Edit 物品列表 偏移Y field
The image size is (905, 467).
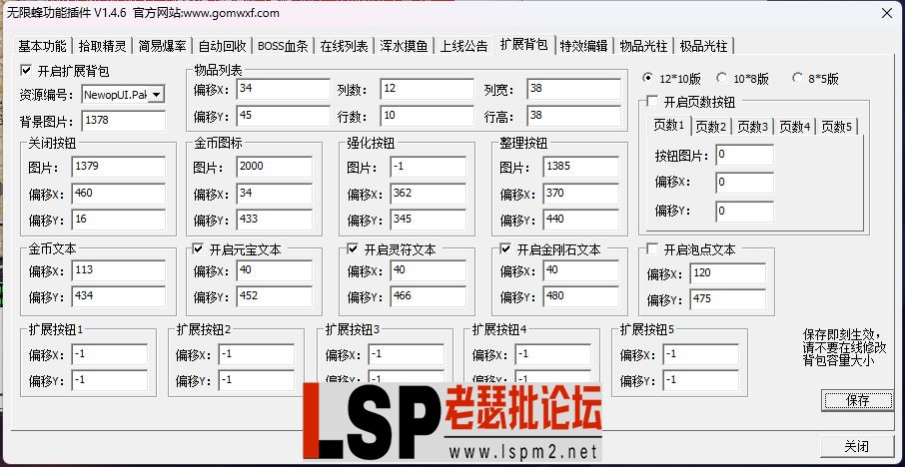click(x=284, y=117)
